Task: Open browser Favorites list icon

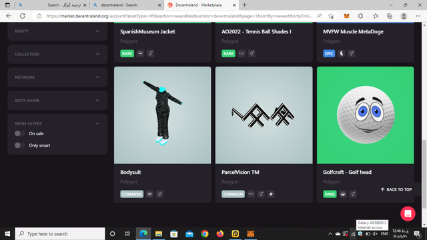Action: pyautogui.click(x=376, y=16)
